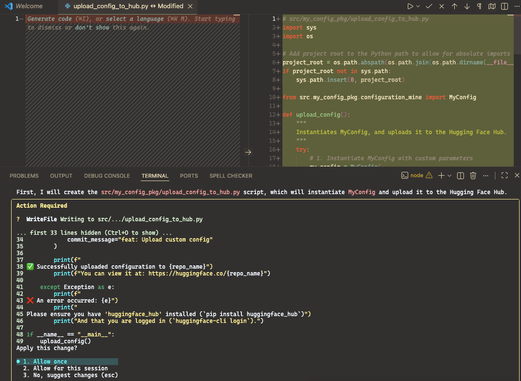Screen dimensions: 521x381
Task: Click the 'Action Required' heading in terminal
Action: 42,205
